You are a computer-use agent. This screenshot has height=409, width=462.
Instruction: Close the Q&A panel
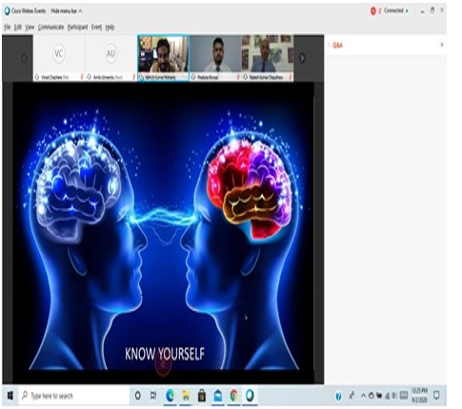coord(442,45)
